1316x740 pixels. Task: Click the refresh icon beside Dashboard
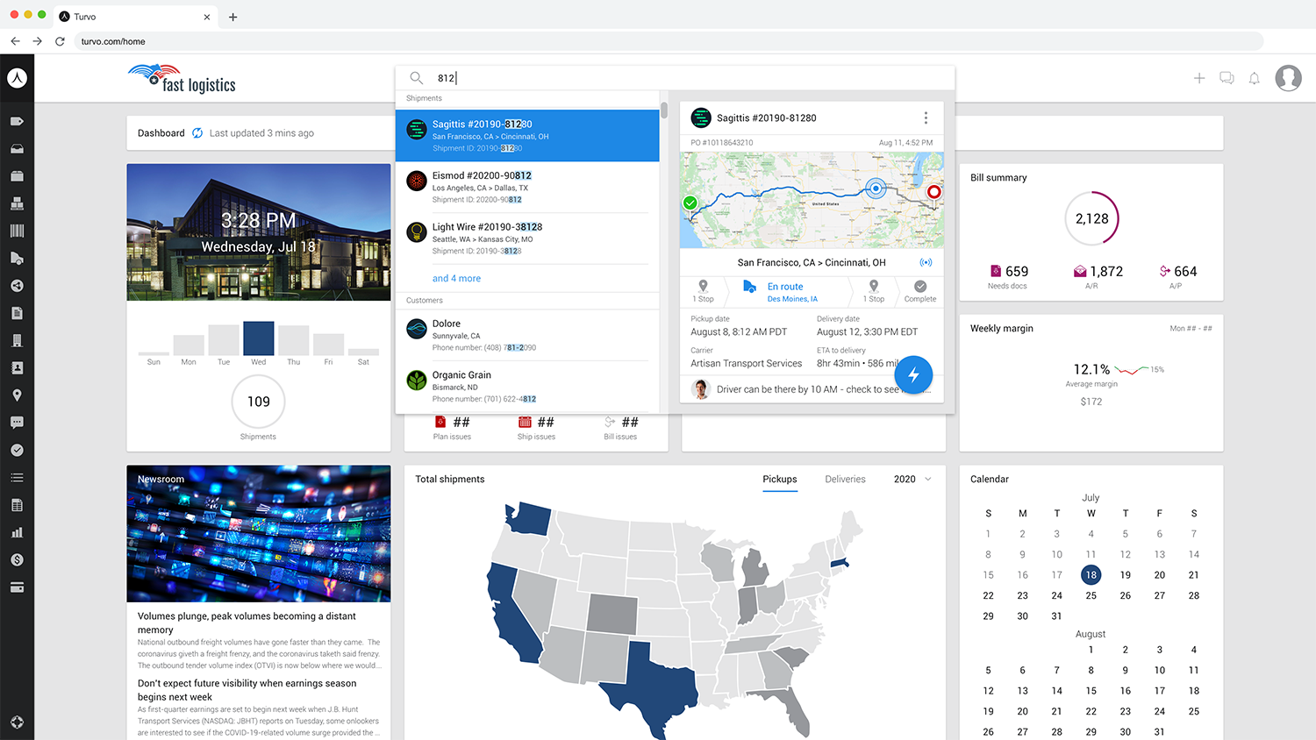coord(197,133)
